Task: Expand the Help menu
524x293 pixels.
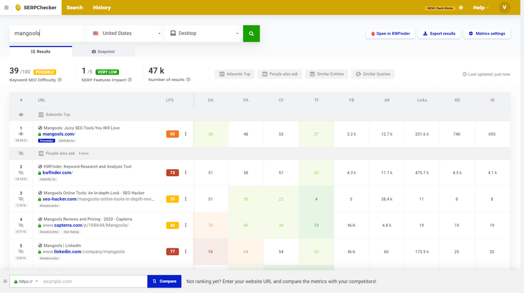Action: click(x=481, y=7)
